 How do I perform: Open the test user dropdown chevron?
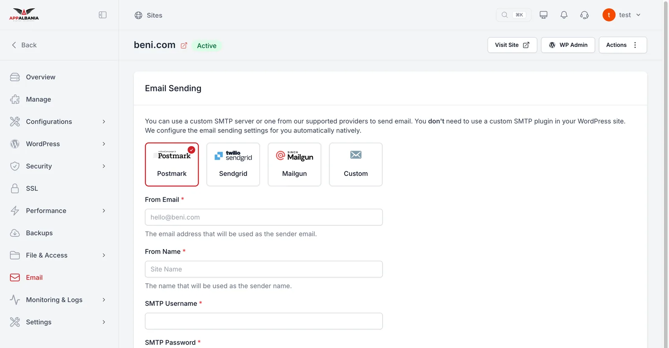coord(638,15)
